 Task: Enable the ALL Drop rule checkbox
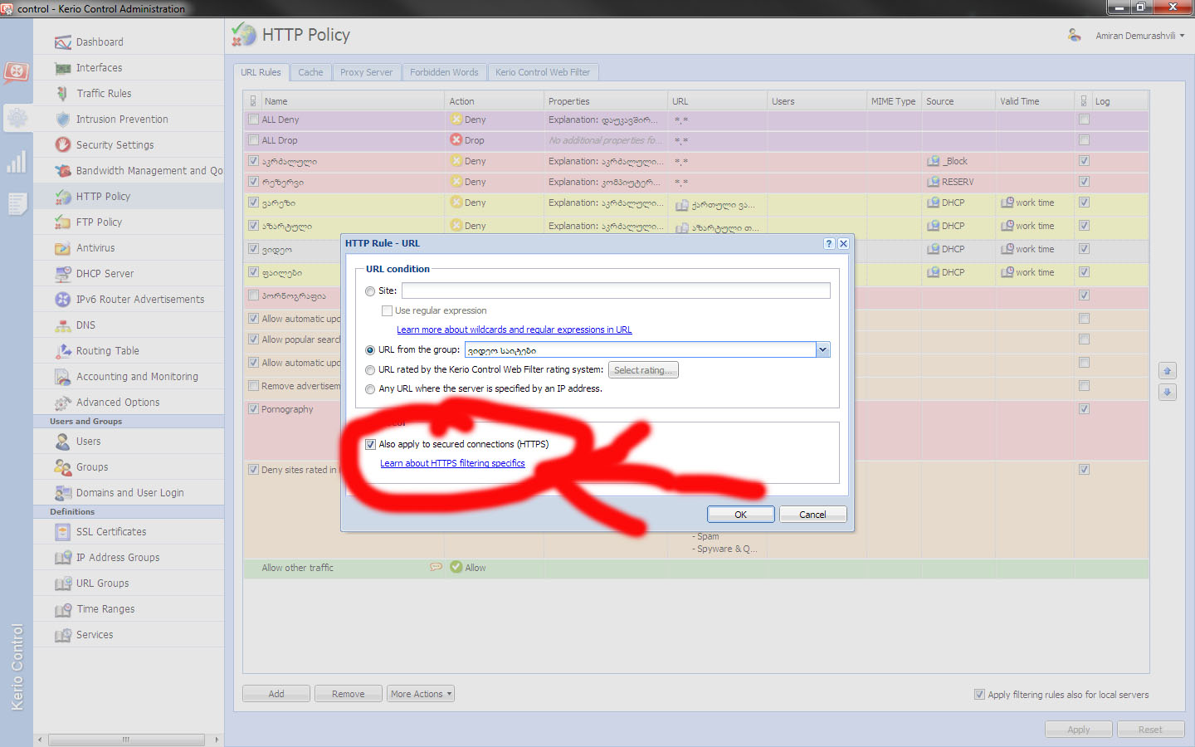254,140
